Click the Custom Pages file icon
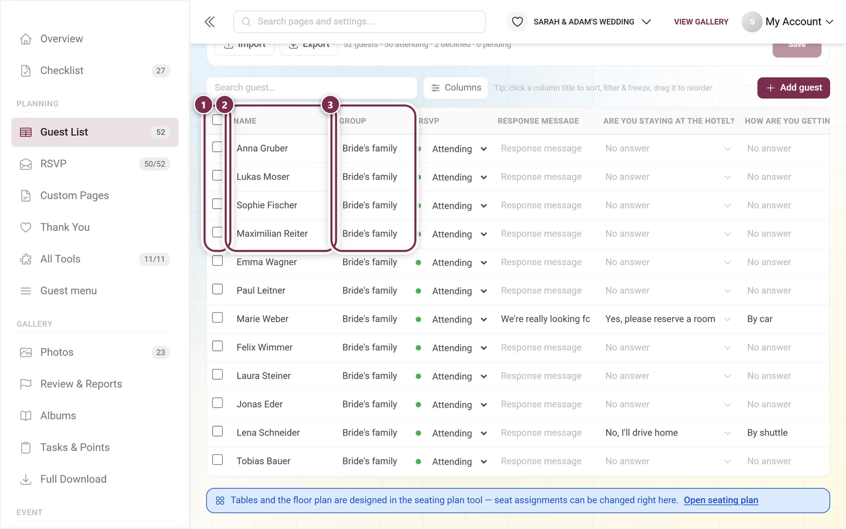This screenshot has width=846, height=529. (26, 196)
